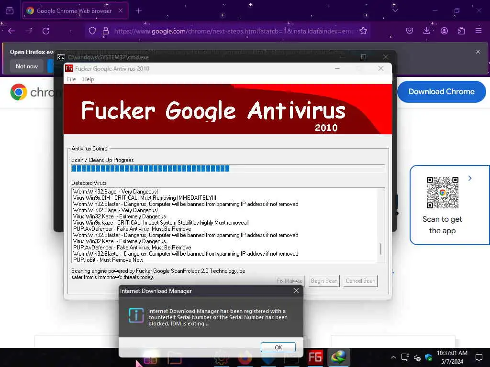Viewport: 490px width, 367px height.
Task: Select 'PUP.IoBit - Must Remove Now' entry
Action: 108,260
